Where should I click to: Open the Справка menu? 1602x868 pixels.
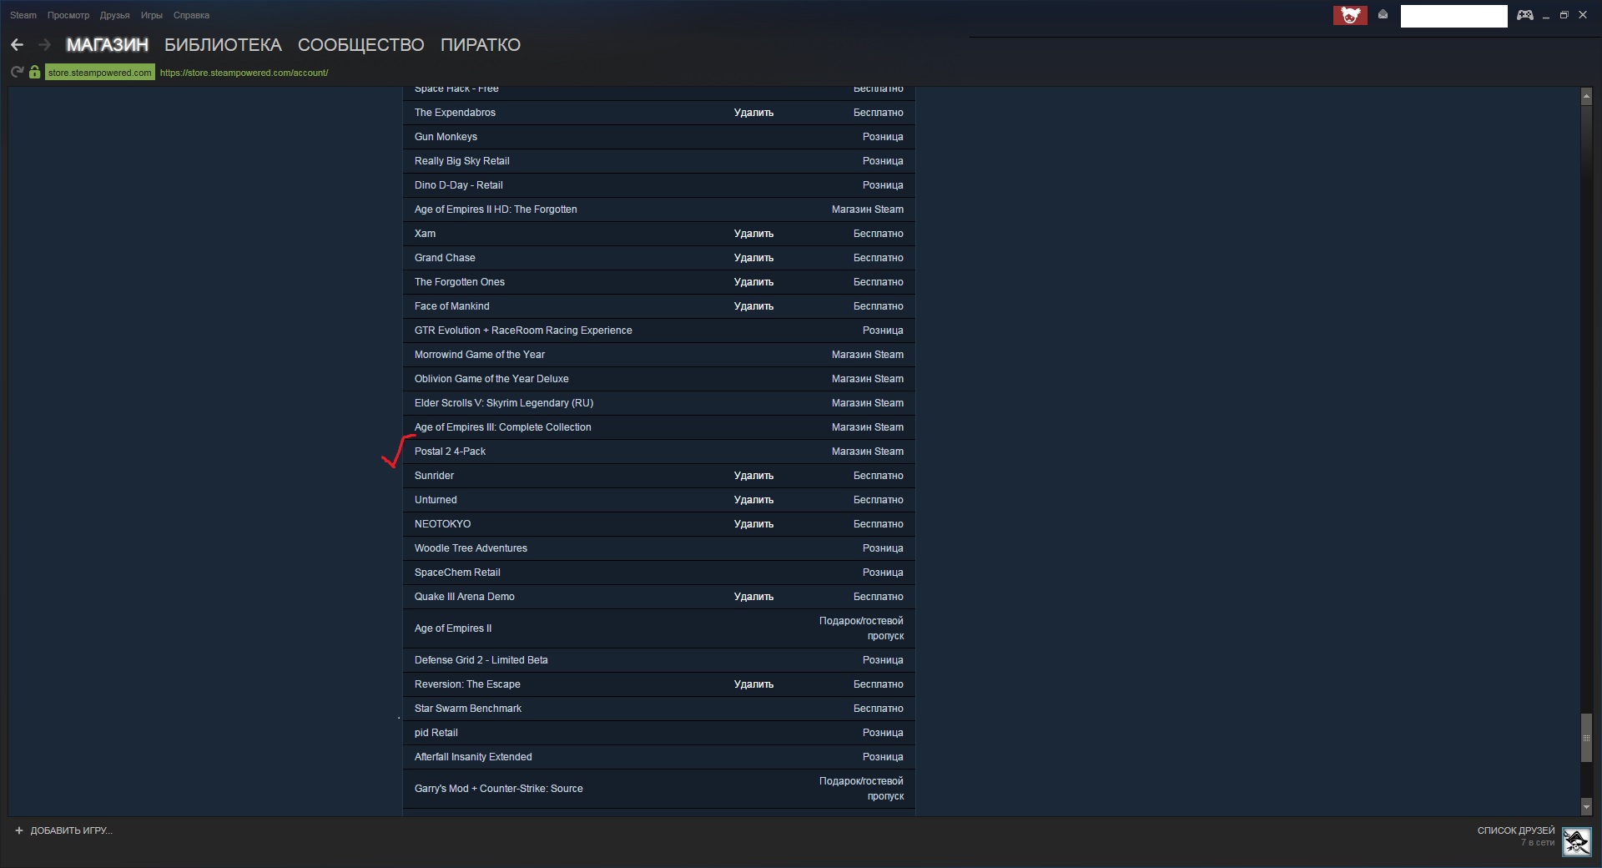191,15
